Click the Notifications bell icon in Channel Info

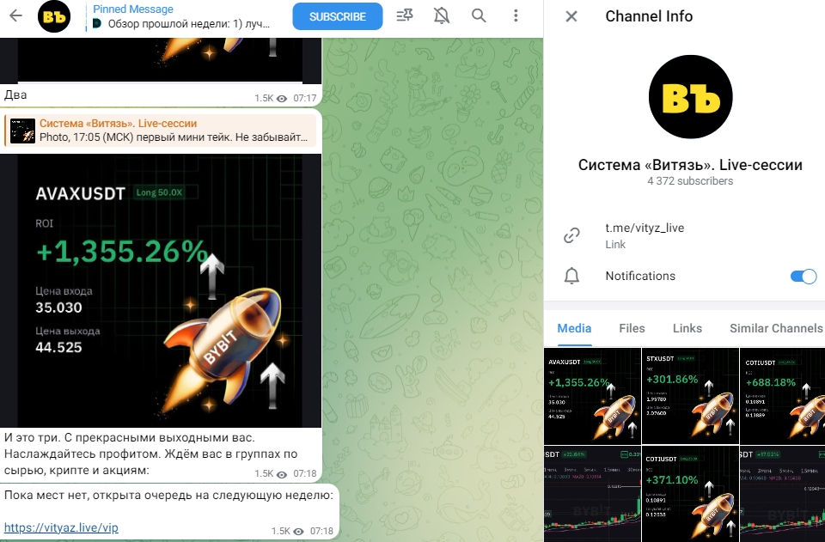click(x=571, y=276)
